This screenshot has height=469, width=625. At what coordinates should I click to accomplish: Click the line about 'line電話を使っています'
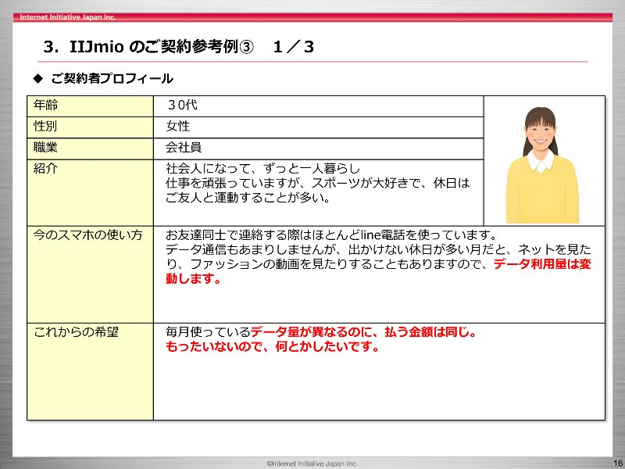coord(330,235)
